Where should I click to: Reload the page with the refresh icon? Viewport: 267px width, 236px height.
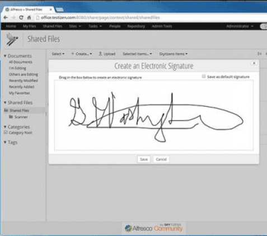pyautogui.click(x=21, y=17)
